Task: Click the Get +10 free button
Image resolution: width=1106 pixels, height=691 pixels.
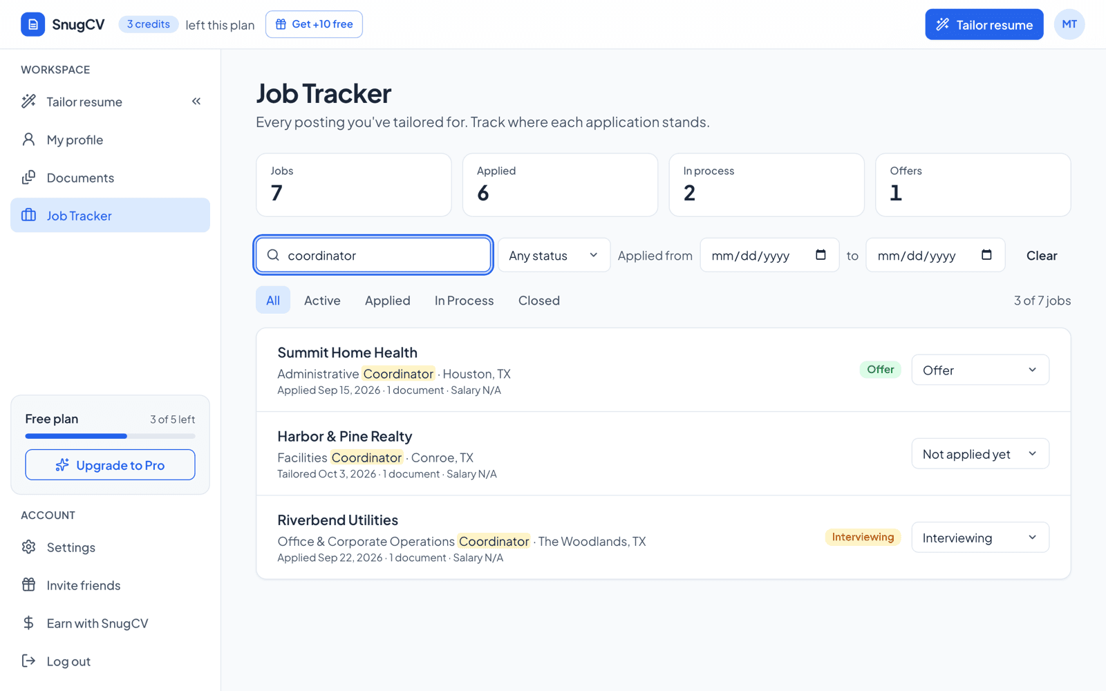Action: [314, 24]
